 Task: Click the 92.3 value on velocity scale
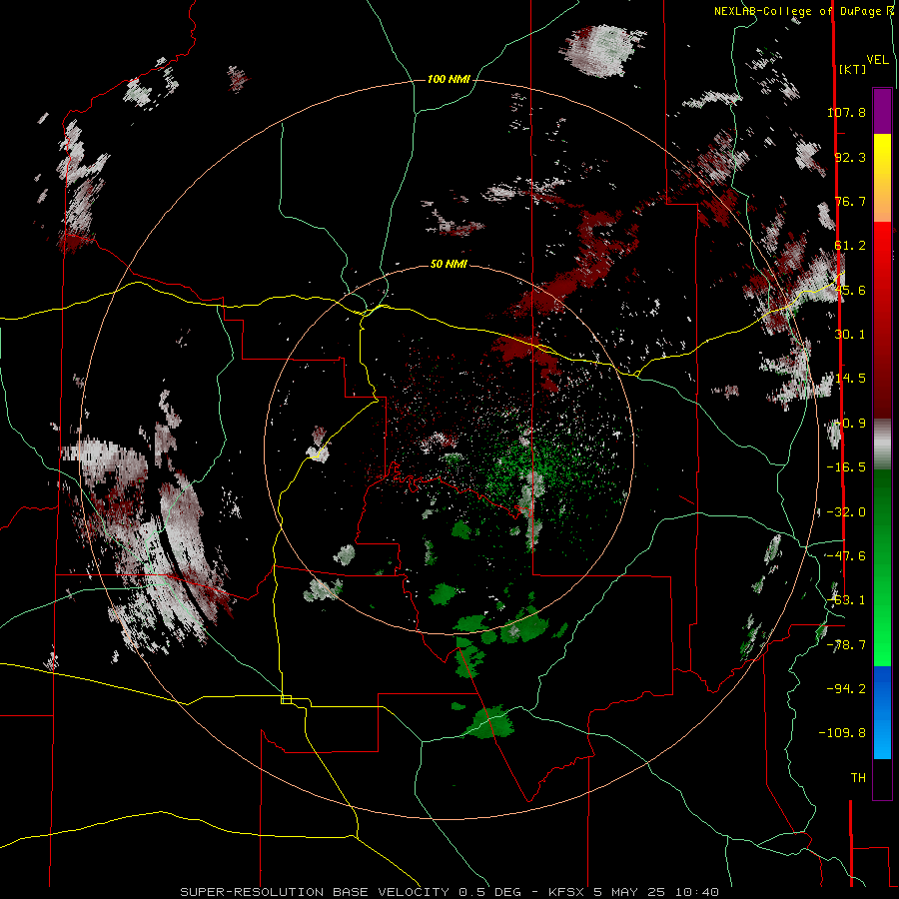pos(850,157)
